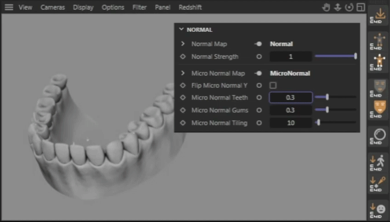
Task: Click the orbit rotate view icon
Action: coord(349,8)
